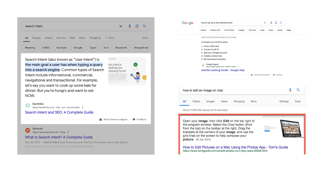Click the "Without wifi" chip

pos(215,30)
